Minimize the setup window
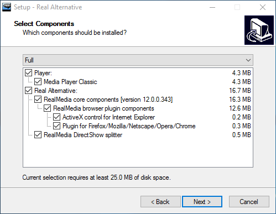 [212, 7]
